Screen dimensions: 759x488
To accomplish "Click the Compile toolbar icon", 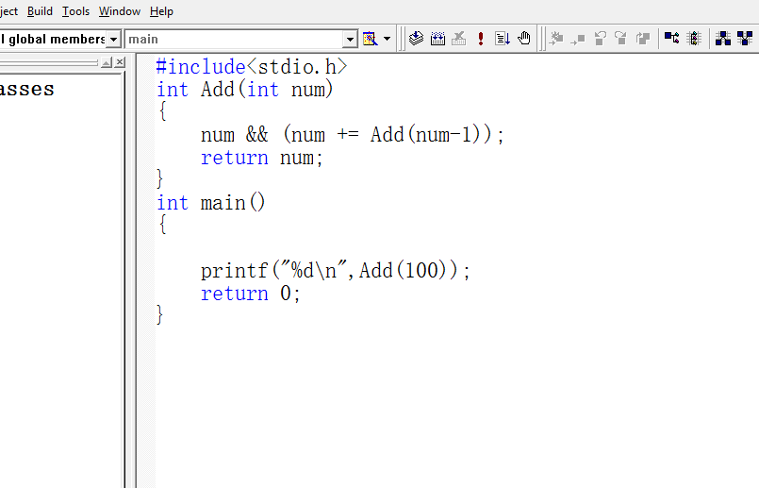I will pyautogui.click(x=416, y=39).
